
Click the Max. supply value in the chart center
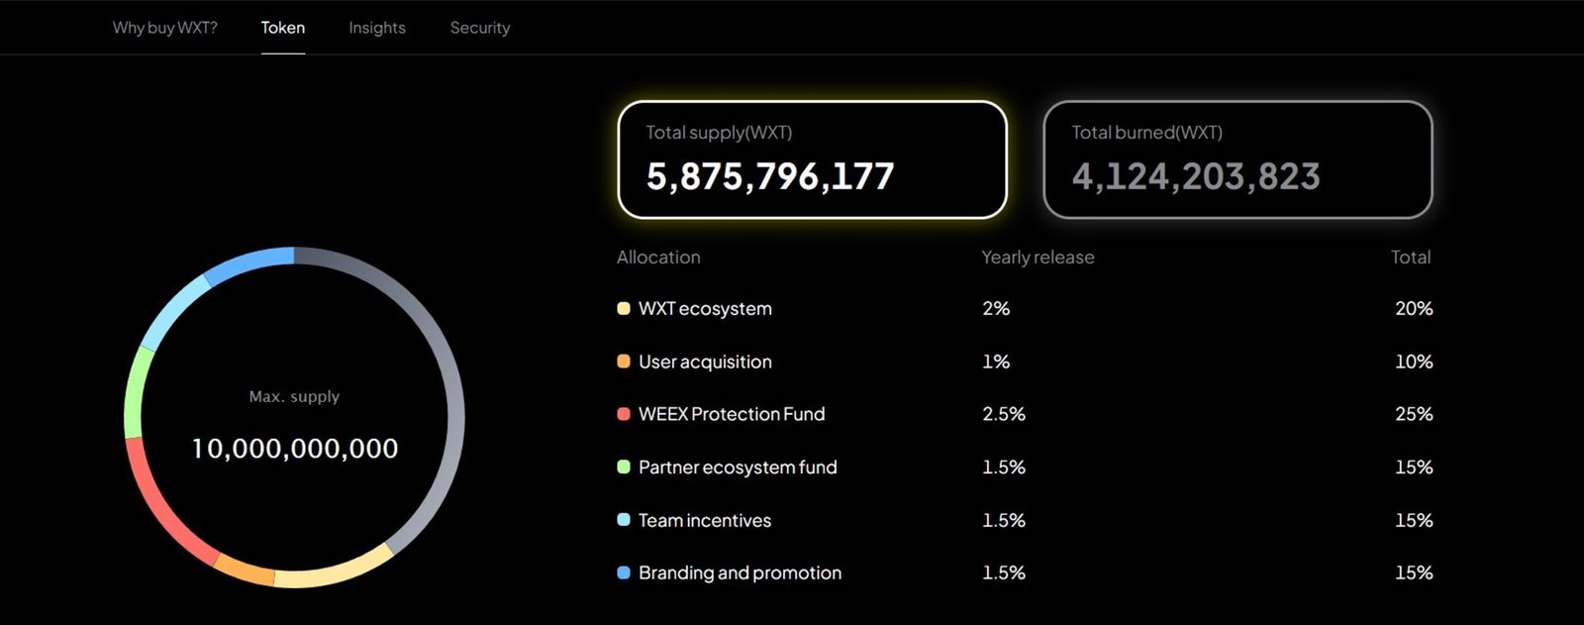(294, 448)
